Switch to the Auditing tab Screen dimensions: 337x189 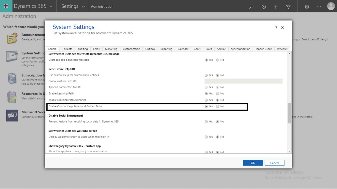[x=82, y=49]
